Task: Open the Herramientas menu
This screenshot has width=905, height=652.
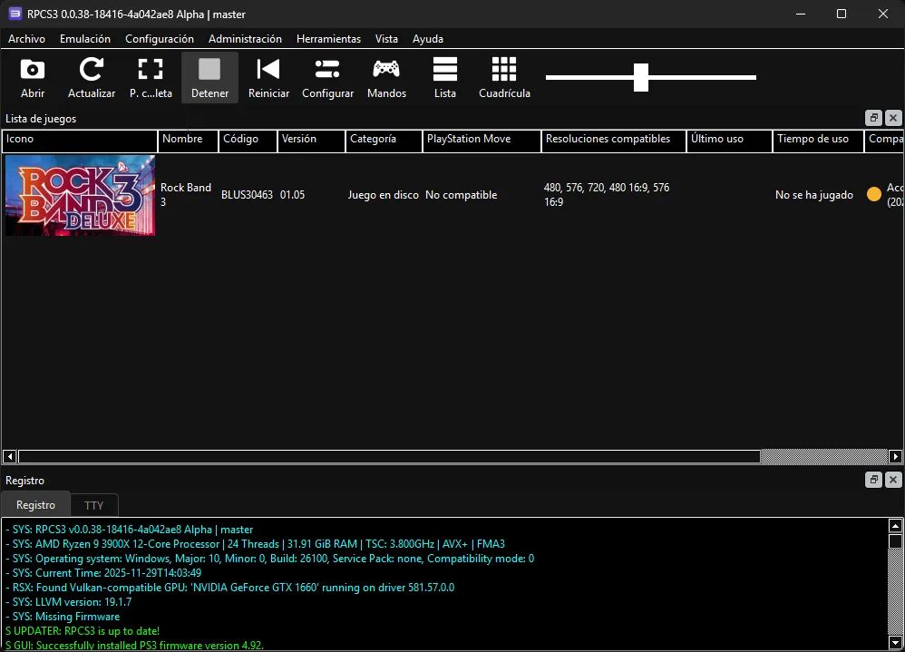Action: (x=328, y=39)
